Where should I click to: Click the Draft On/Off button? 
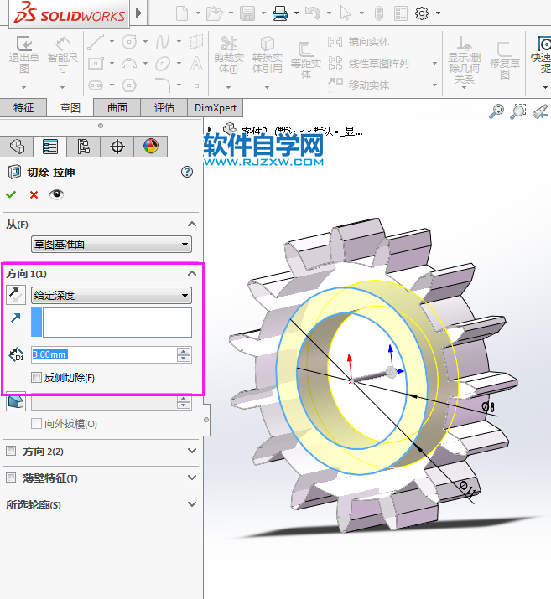(16, 401)
